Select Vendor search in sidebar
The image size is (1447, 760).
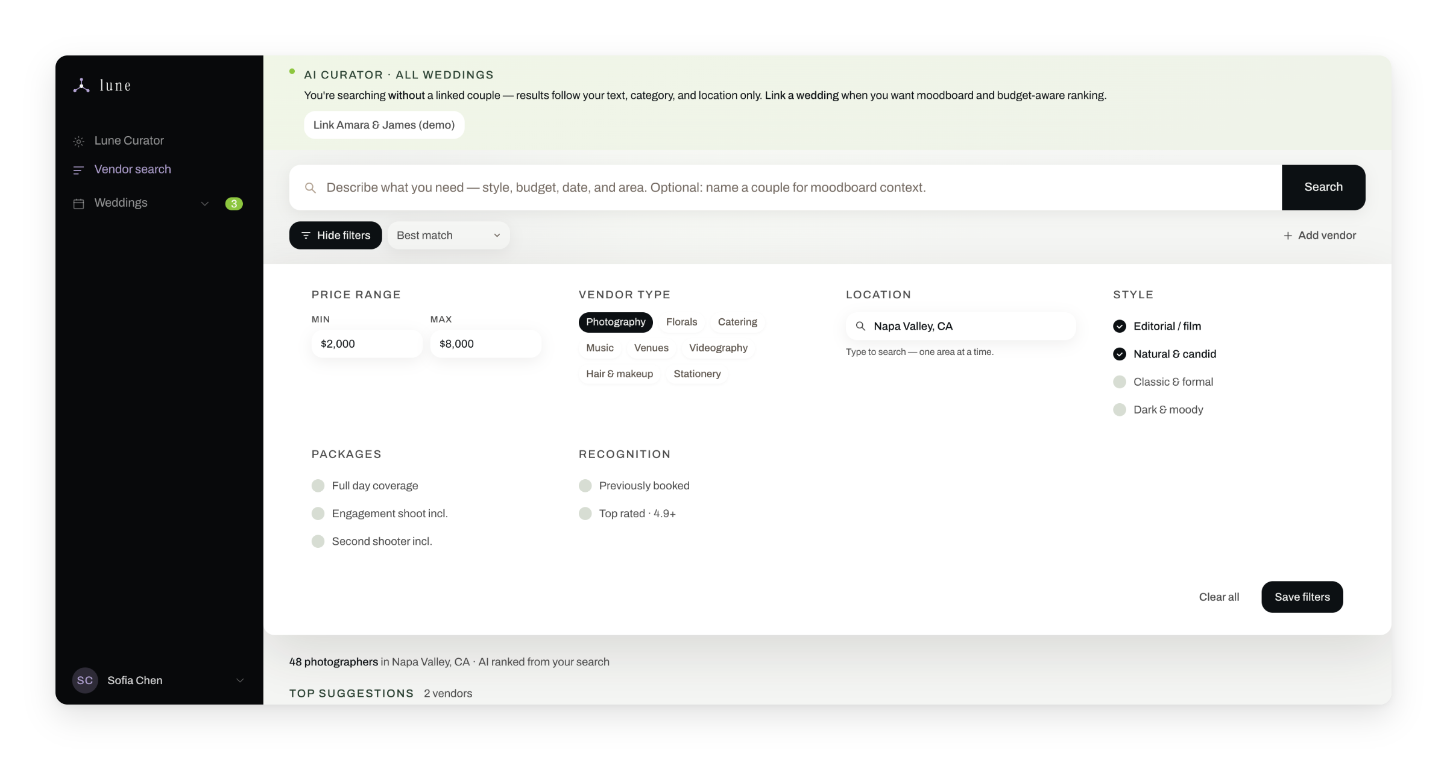(x=133, y=169)
